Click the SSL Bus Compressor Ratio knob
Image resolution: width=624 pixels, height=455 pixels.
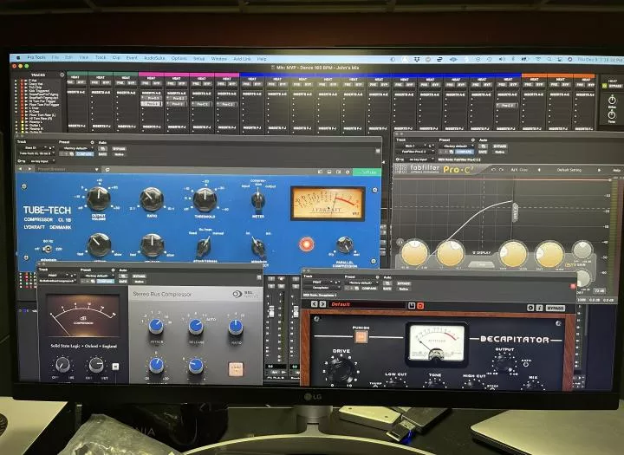point(236,327)
